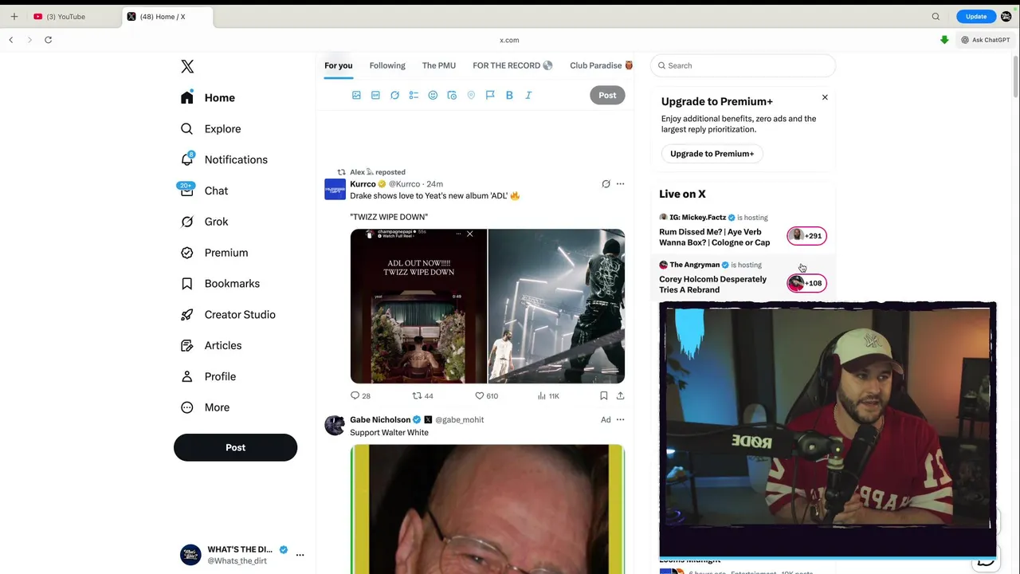Switch to the Following tab

[387, 65]
